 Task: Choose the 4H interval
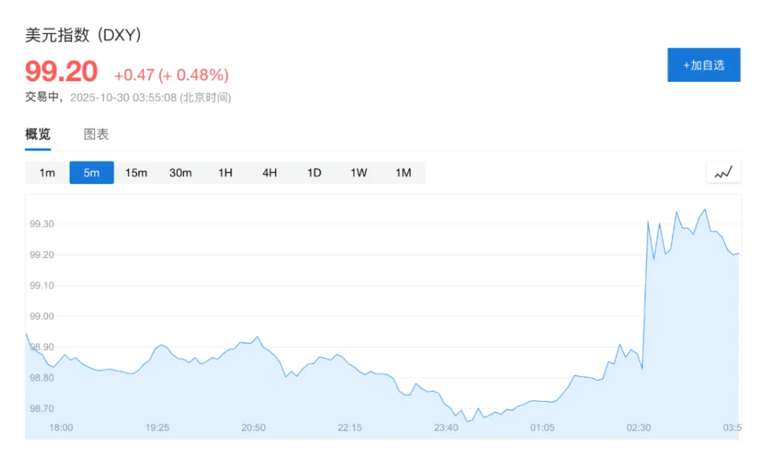[269, 172]
